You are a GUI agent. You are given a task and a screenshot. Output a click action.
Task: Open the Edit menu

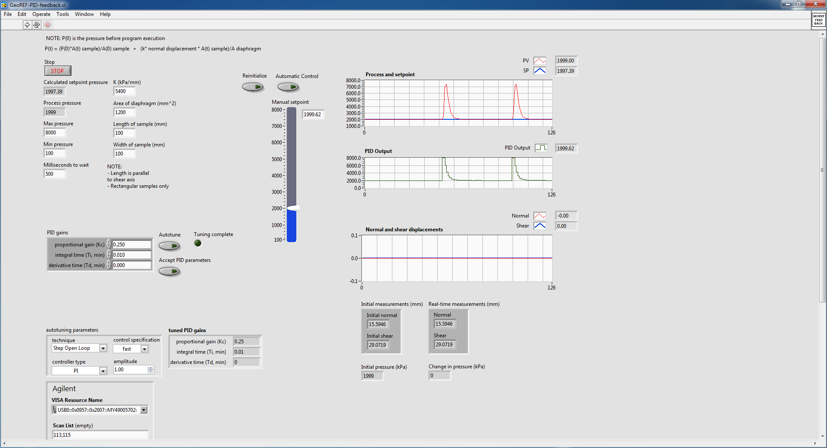pyautogui.click(x=22, y=14)
